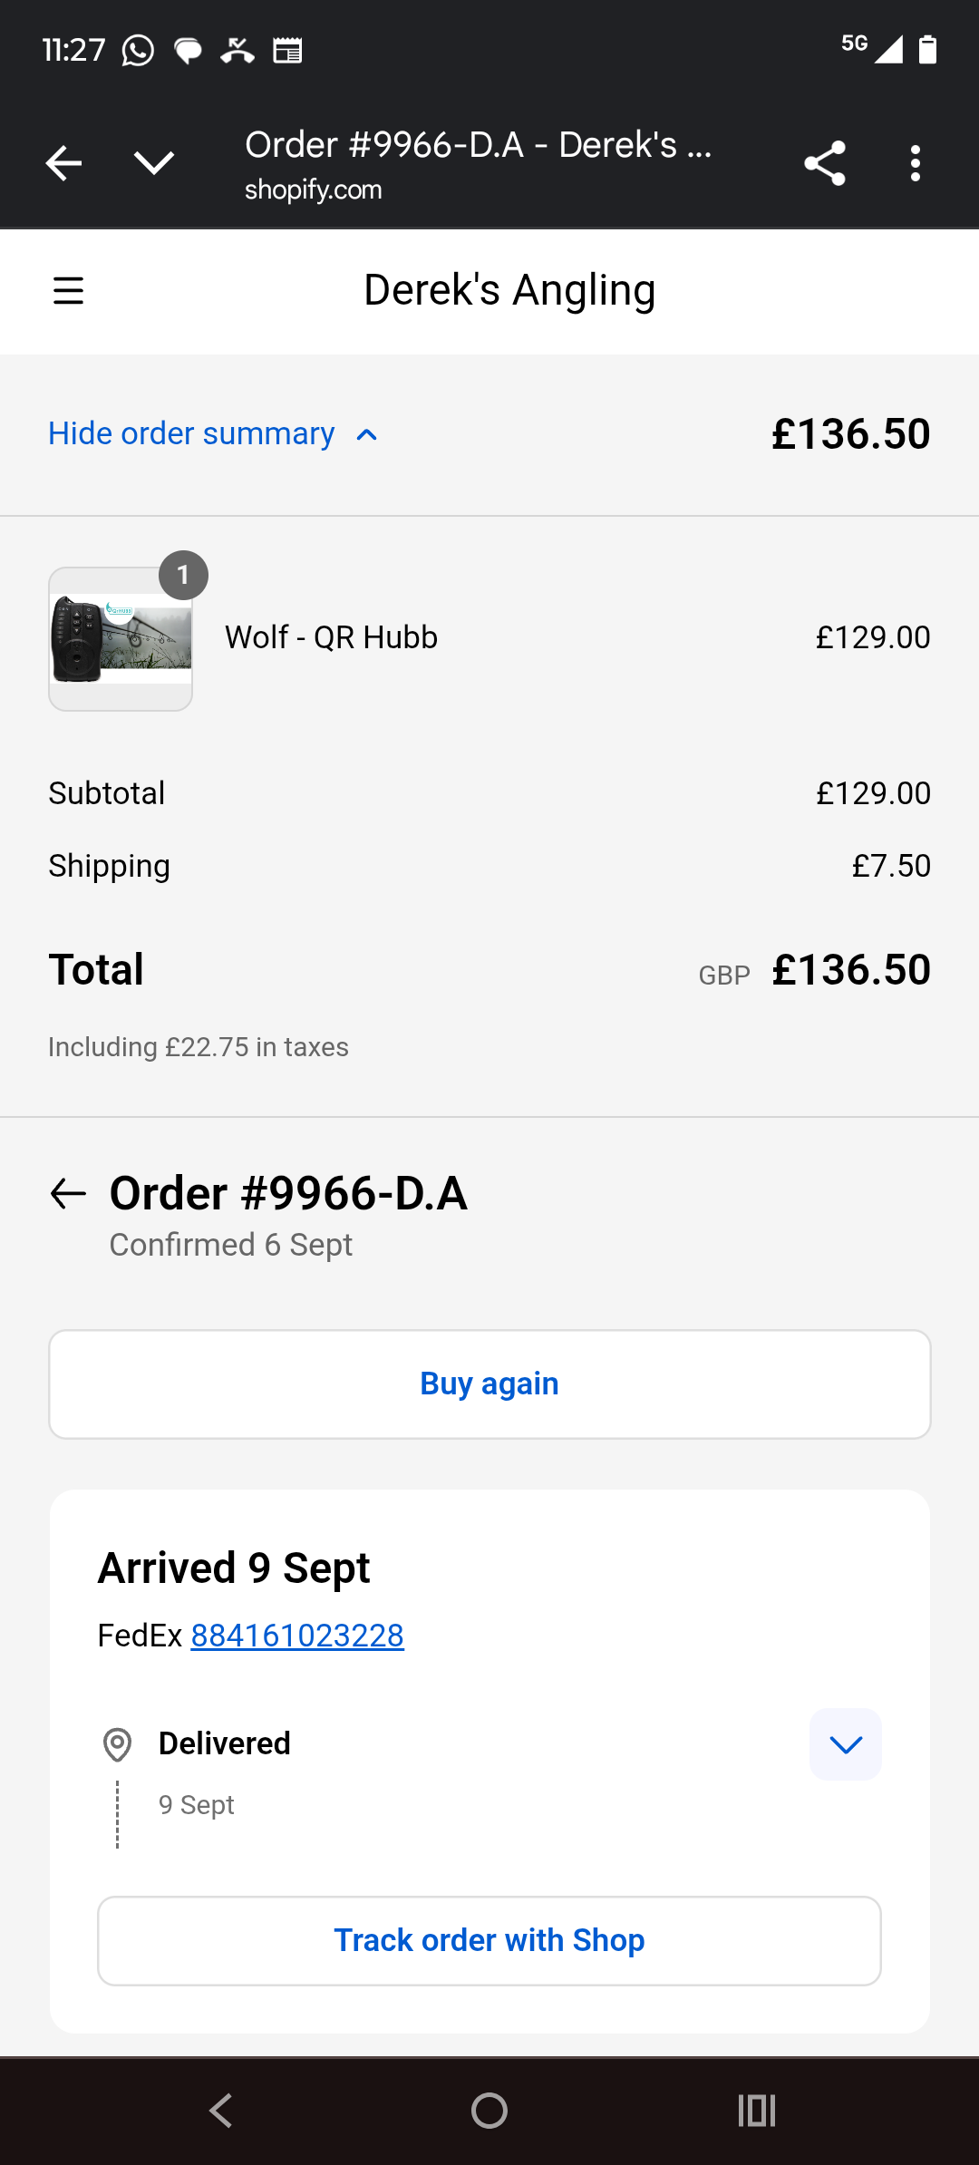Tap the browser back arrow

[x=63, y=163]
